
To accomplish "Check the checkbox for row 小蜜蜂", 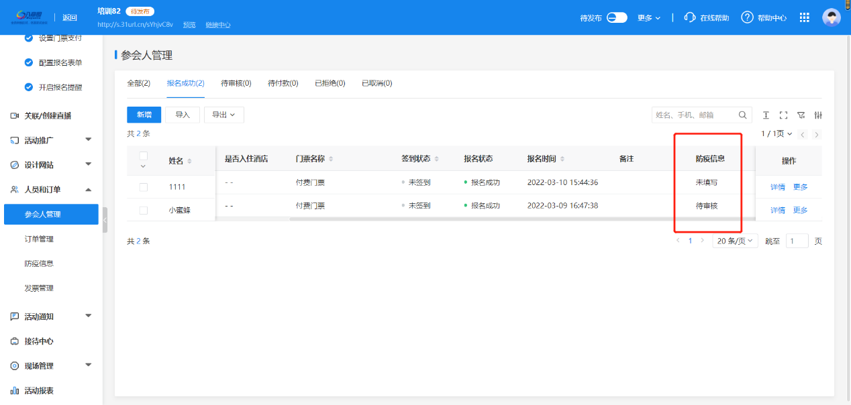I will pos(143,211).
